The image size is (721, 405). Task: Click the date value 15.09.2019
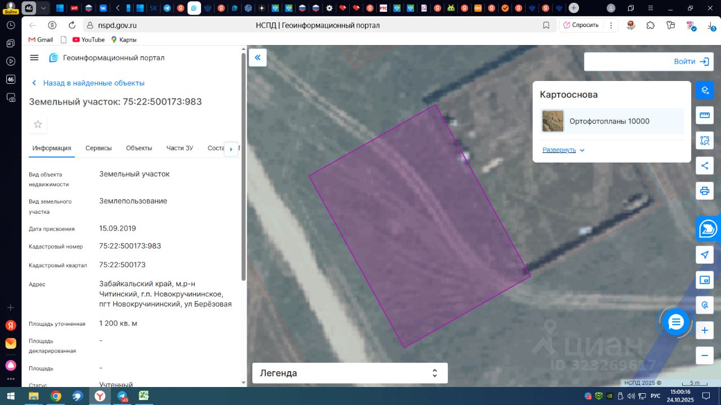[x=118, y=229]
